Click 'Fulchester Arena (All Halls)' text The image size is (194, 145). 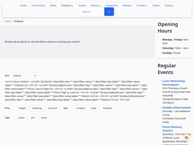174,120
